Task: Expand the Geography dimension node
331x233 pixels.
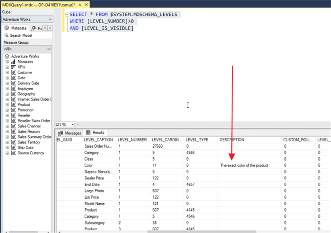Action: [x=7, y=94]
